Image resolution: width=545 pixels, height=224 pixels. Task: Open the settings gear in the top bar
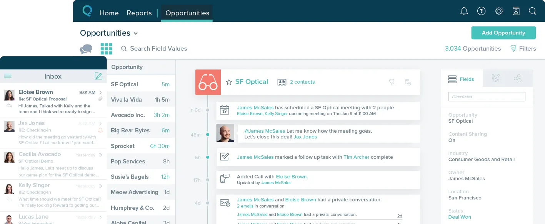coord(499,11)
